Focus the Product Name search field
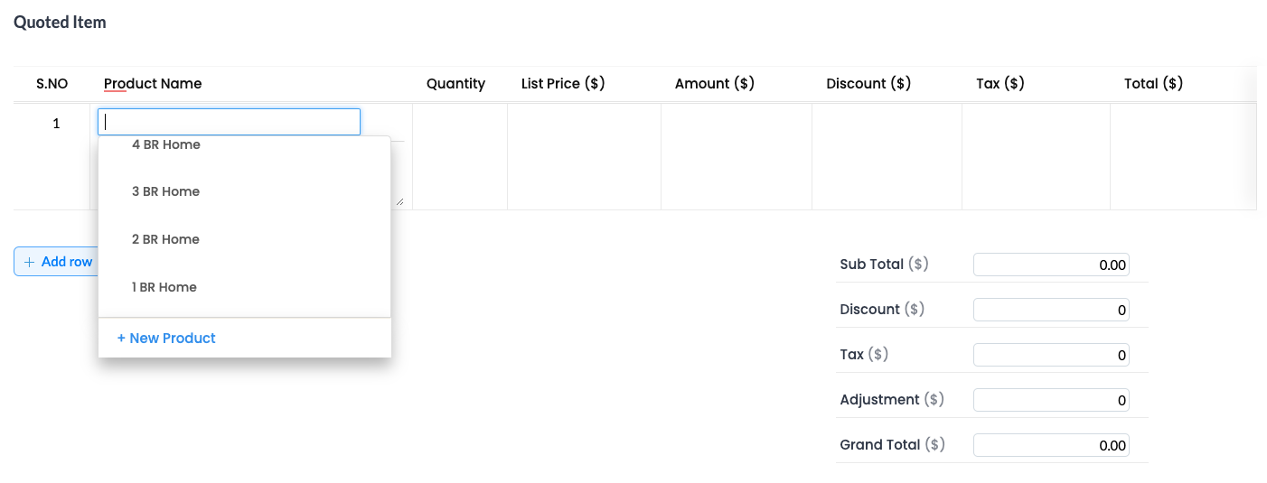 (x=230, y=122)
